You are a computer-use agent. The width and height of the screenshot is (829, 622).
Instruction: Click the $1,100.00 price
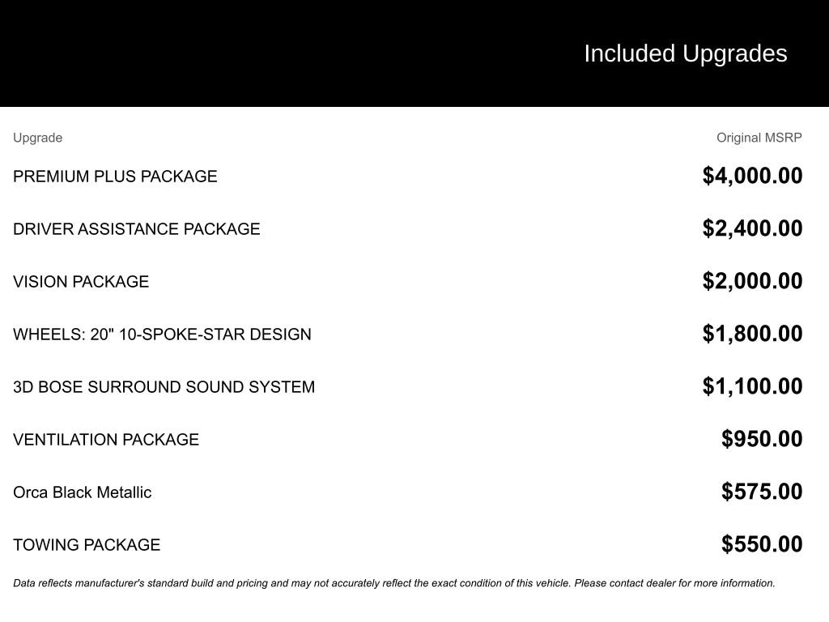point(752,386)
